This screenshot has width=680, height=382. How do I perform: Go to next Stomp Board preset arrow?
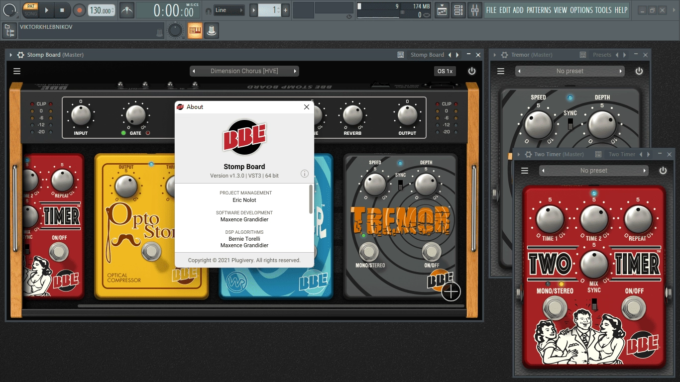295,71
